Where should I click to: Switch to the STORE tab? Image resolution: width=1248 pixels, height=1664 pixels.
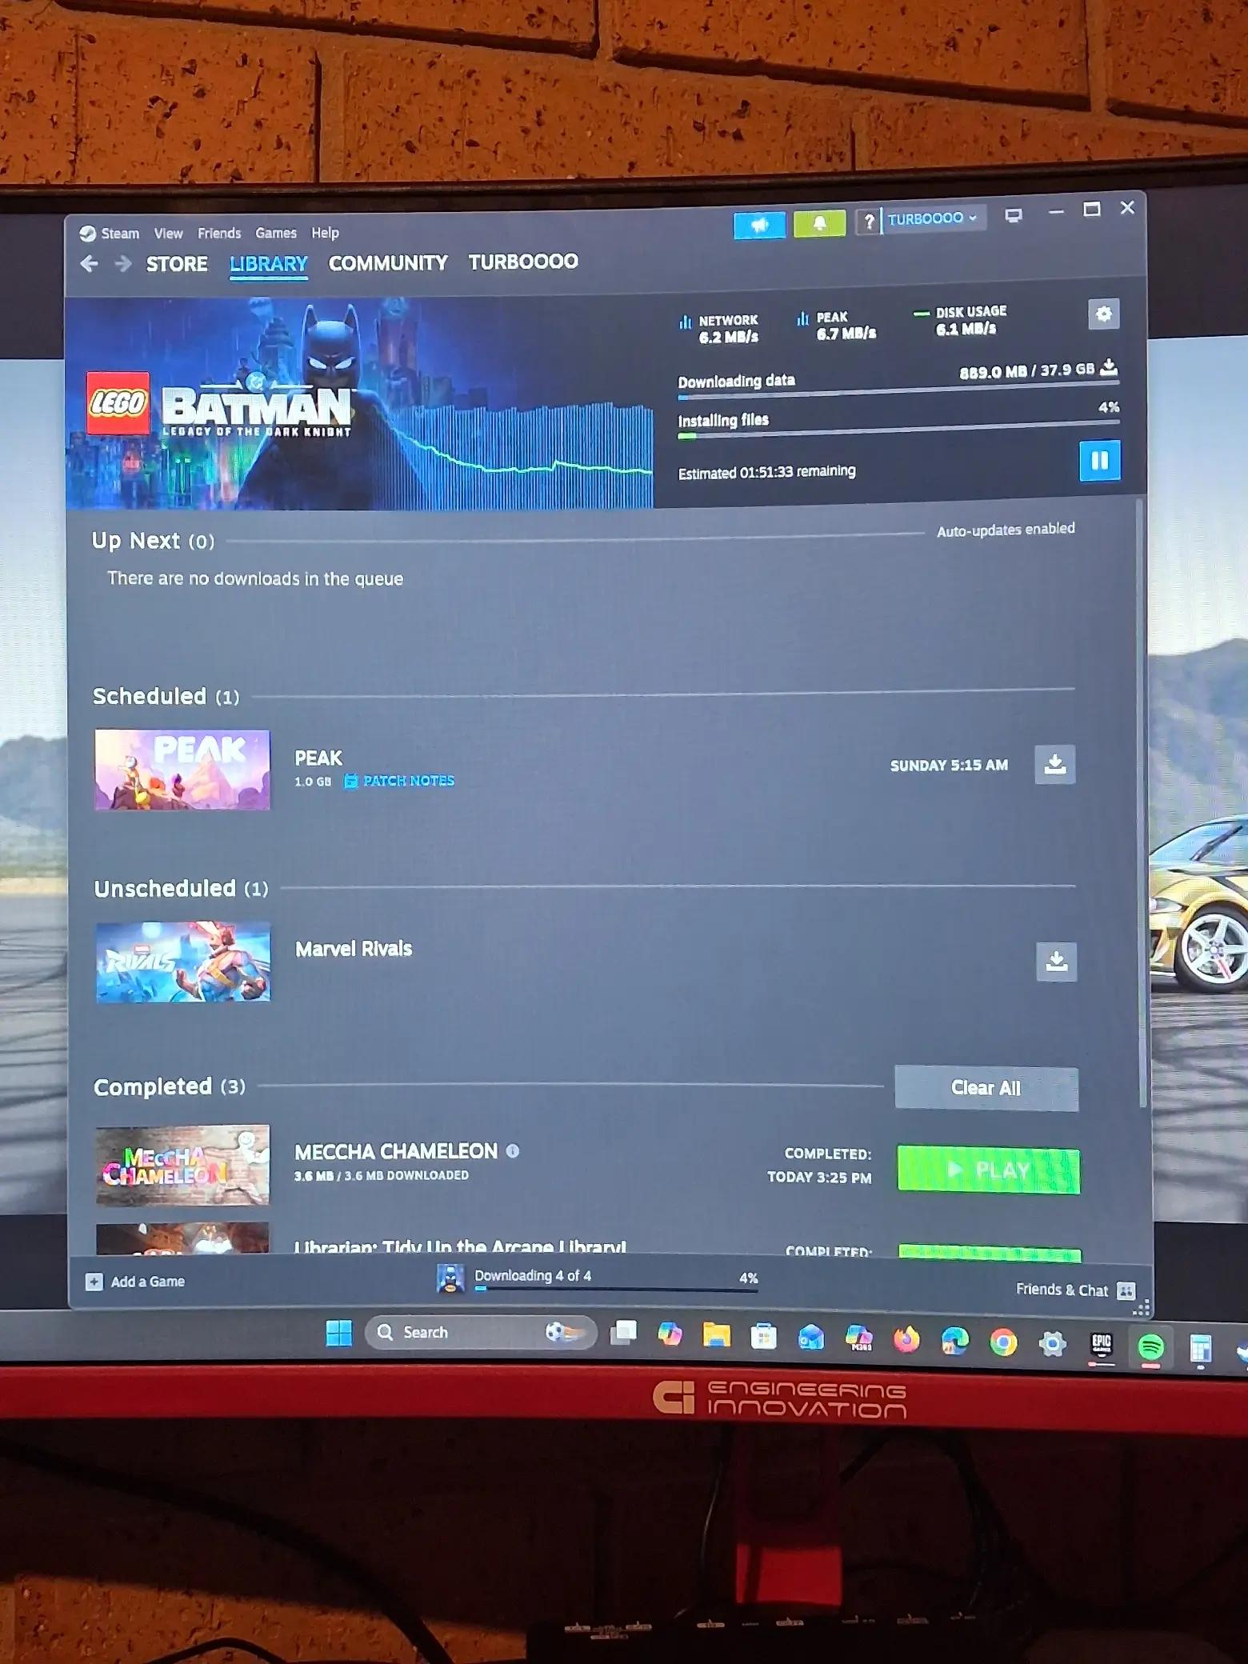click(177, 264)
